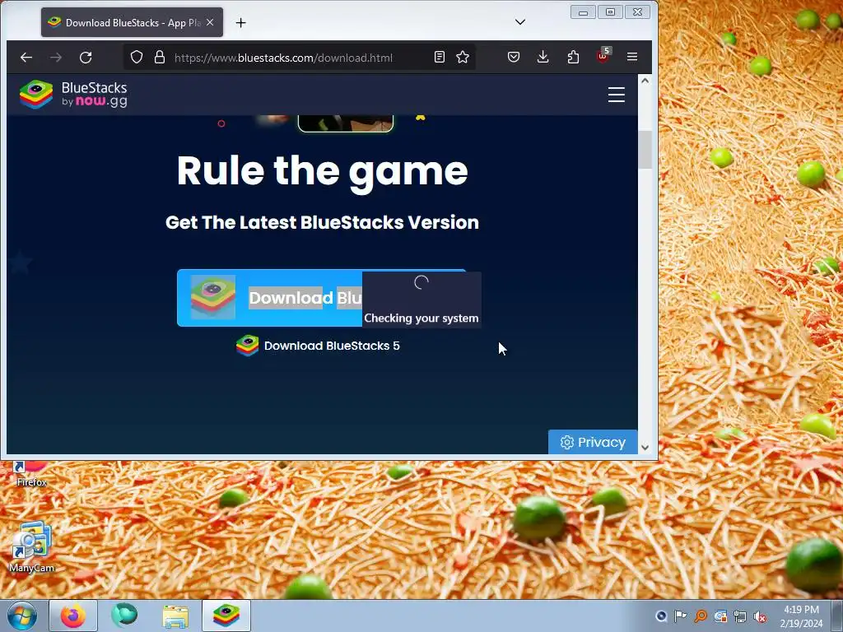This screenshot has width=843, height=632.
Task: Open the extensions puzzle menu
Action: click(x=573, y=57)
